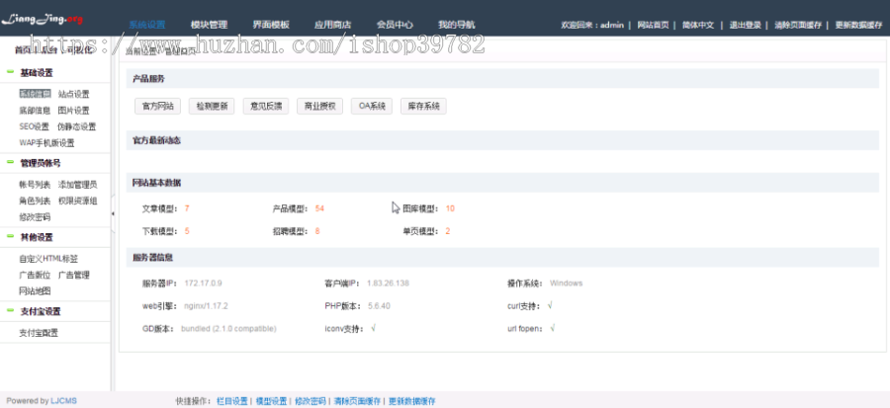Click the 单页模型 count 2
The width and height of the screenshot is (890, 408).
click(x=448, y=231)
